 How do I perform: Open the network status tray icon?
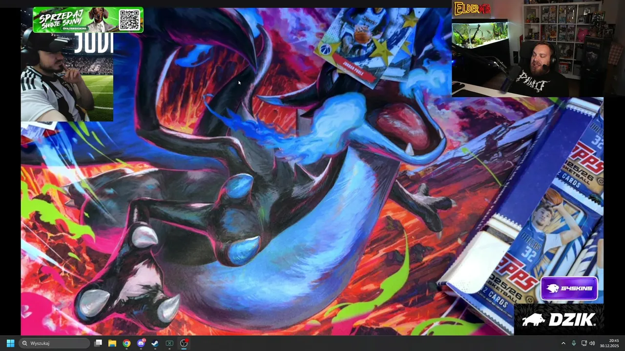click(584, 343)
